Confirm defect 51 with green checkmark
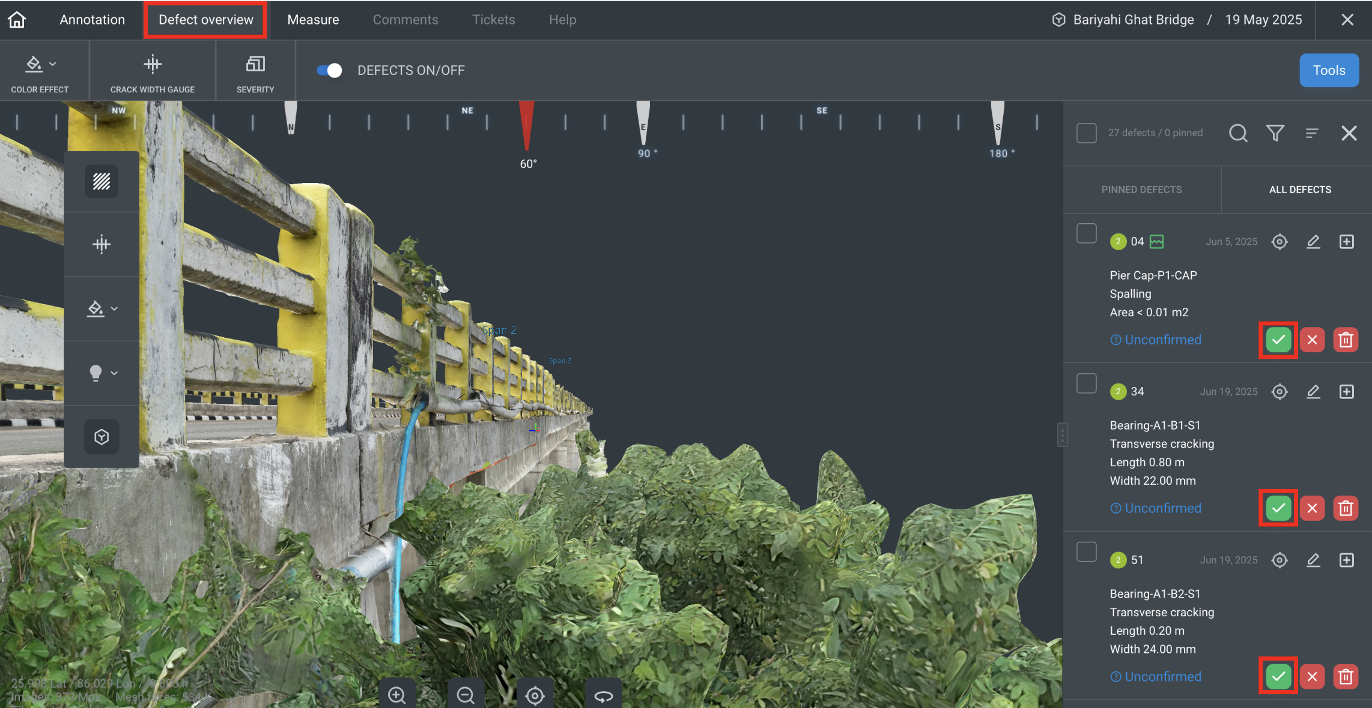This screenshot has width=1372, height=708. click(x=1278, y=677)
